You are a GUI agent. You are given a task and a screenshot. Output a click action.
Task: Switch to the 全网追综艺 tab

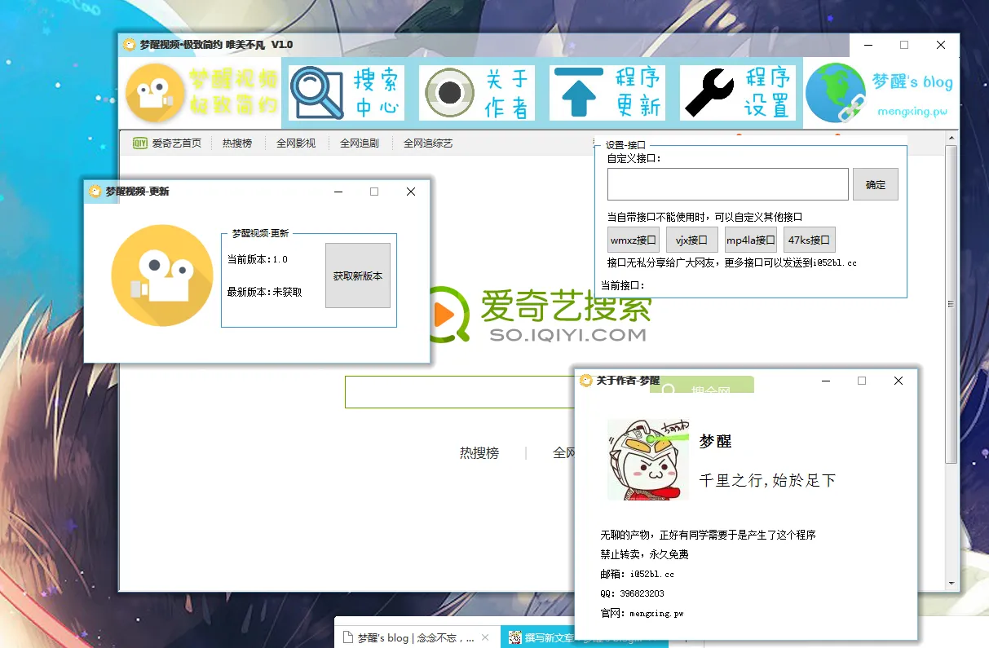(428, 143)
